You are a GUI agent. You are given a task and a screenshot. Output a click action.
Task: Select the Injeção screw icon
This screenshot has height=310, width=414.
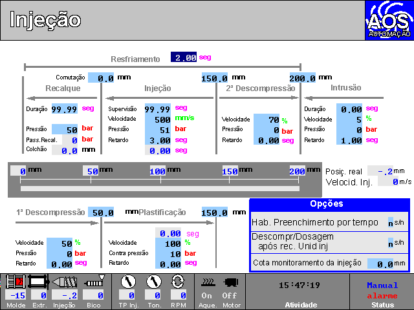pyautogui.click(x=65, y=282)
